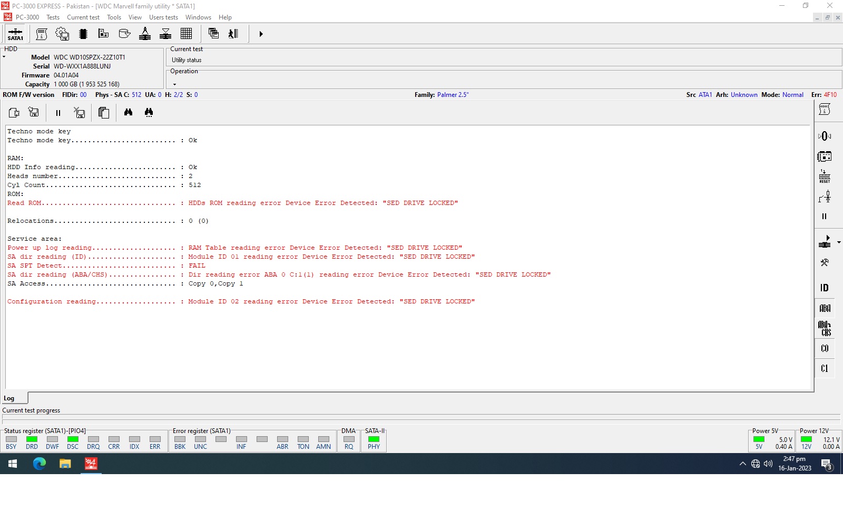Image resolution: width=843 pixels, height=511 pixels.
Task: Click the crossed-out floppy log icon
Action: pyautogui.click(x=79, y=113)
